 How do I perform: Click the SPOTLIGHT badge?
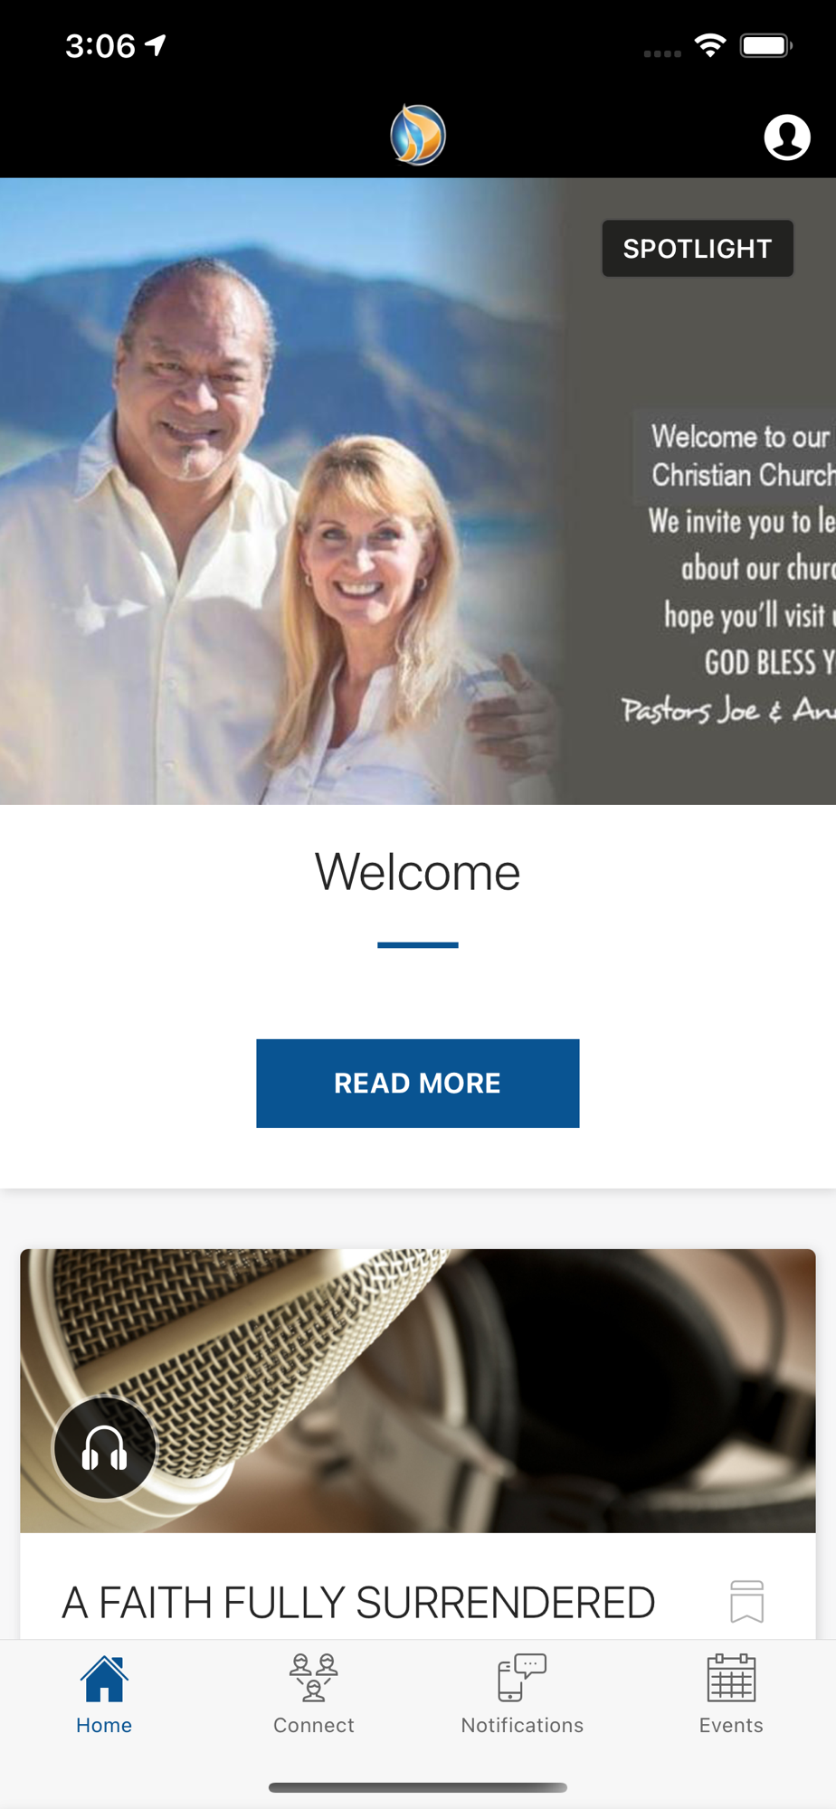coord(698,249)
